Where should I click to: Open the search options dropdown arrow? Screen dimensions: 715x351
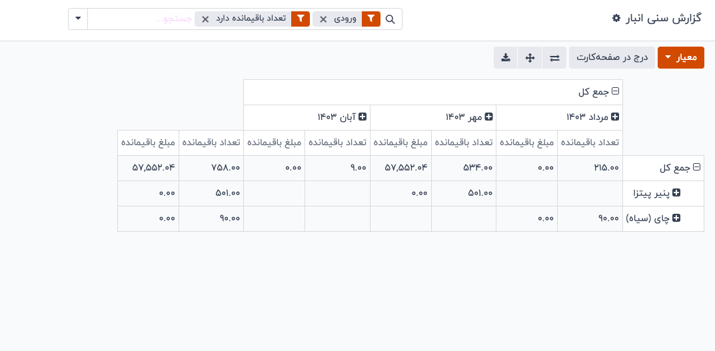[x=78, y=19]
